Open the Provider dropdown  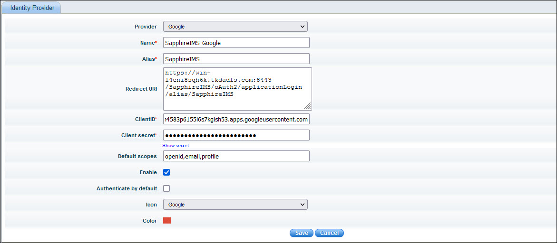pos(235,27)
